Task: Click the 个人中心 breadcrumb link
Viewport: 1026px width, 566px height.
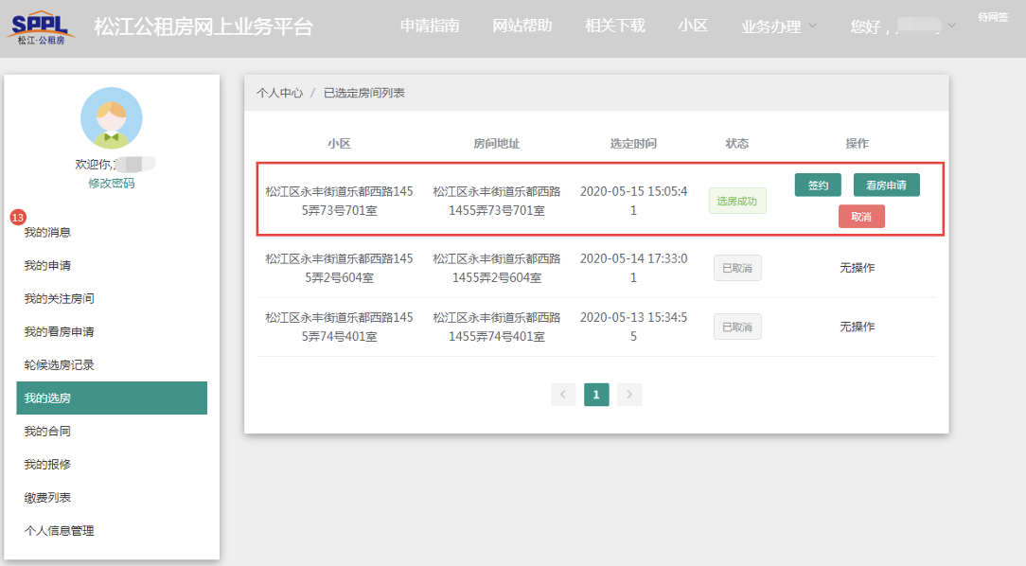Action: tap(279, 93)
